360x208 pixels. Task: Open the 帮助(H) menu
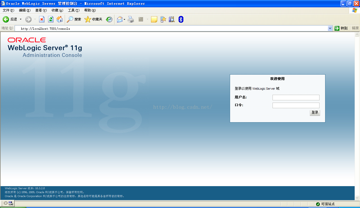coord(90,10)
